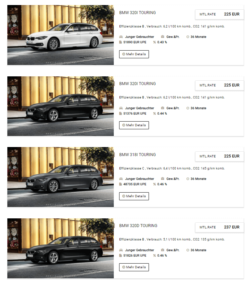Click the clock icon before 36 Monate in the second listing
The image size is (250, 284).
(x=188, y=108)
